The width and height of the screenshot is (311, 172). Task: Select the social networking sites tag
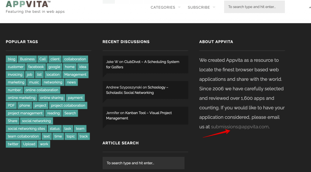point(26,129)
